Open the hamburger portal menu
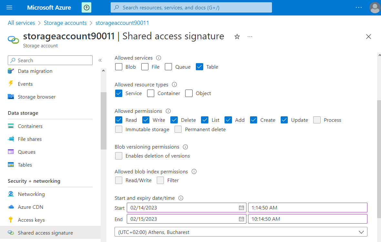The image size is (381, 242). pyautogui.click(x=9, y=7)
